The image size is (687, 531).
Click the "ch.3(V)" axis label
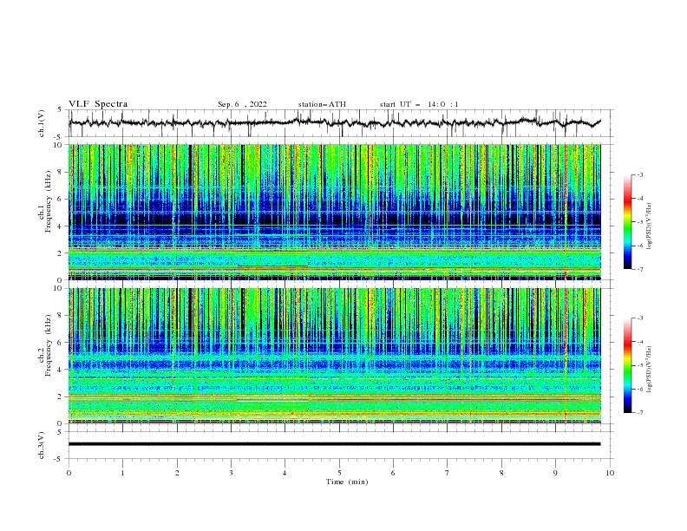(42, 445)
